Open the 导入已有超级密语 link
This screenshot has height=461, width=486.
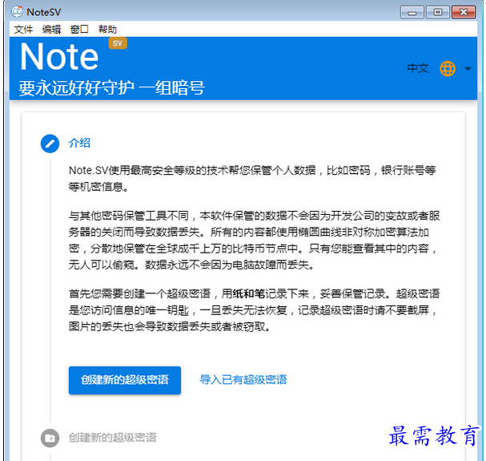pos(243,380)
